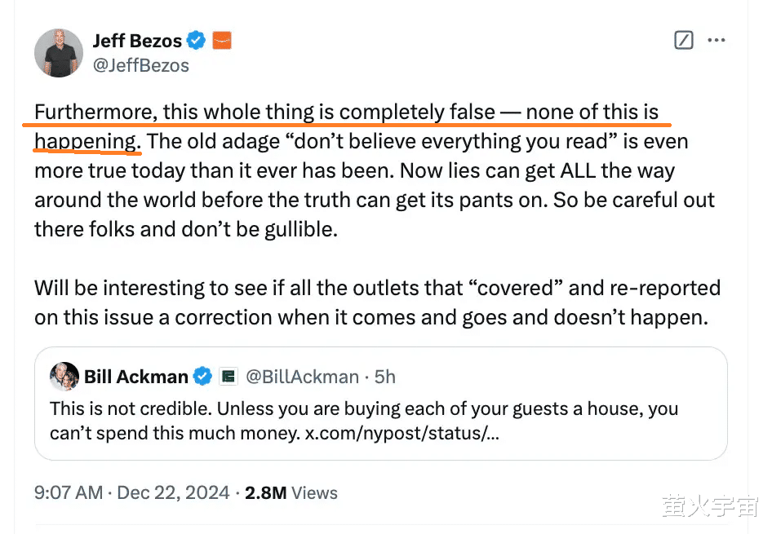This screenshot has height=534, width=772.
Task: Click Bill Ackman's blue verified badge
Action: [202, 377]
